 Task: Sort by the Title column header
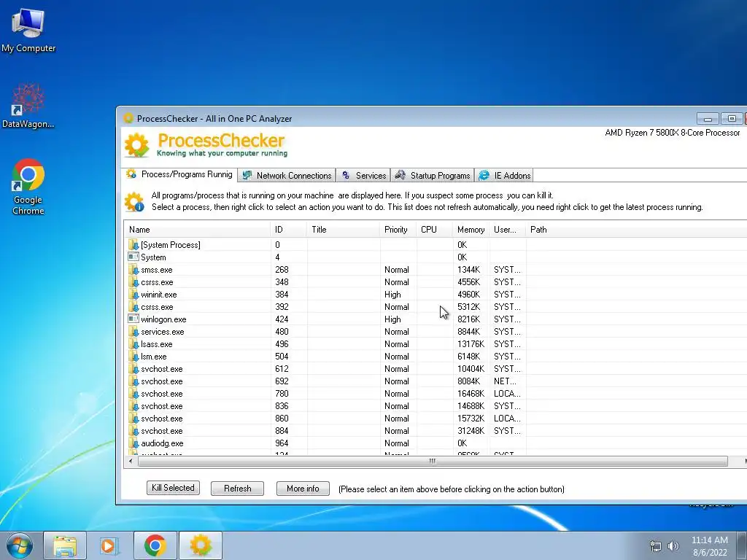344,230
